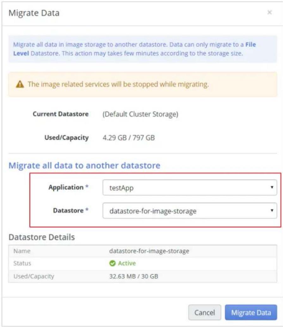Click the green Active status checkmark

click(x=112, y=263)
